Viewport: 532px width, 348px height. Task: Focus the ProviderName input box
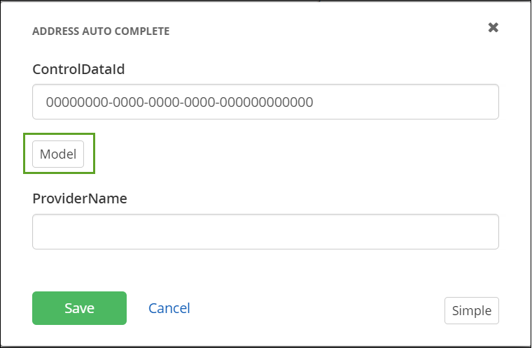(x=265, y=231)
